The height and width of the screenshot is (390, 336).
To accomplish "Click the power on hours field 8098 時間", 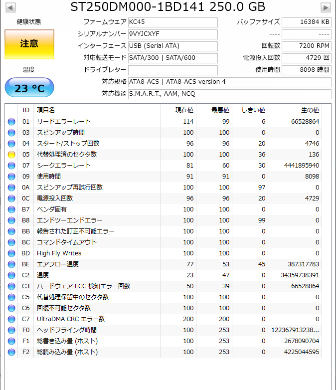I will tap(307, 70).
